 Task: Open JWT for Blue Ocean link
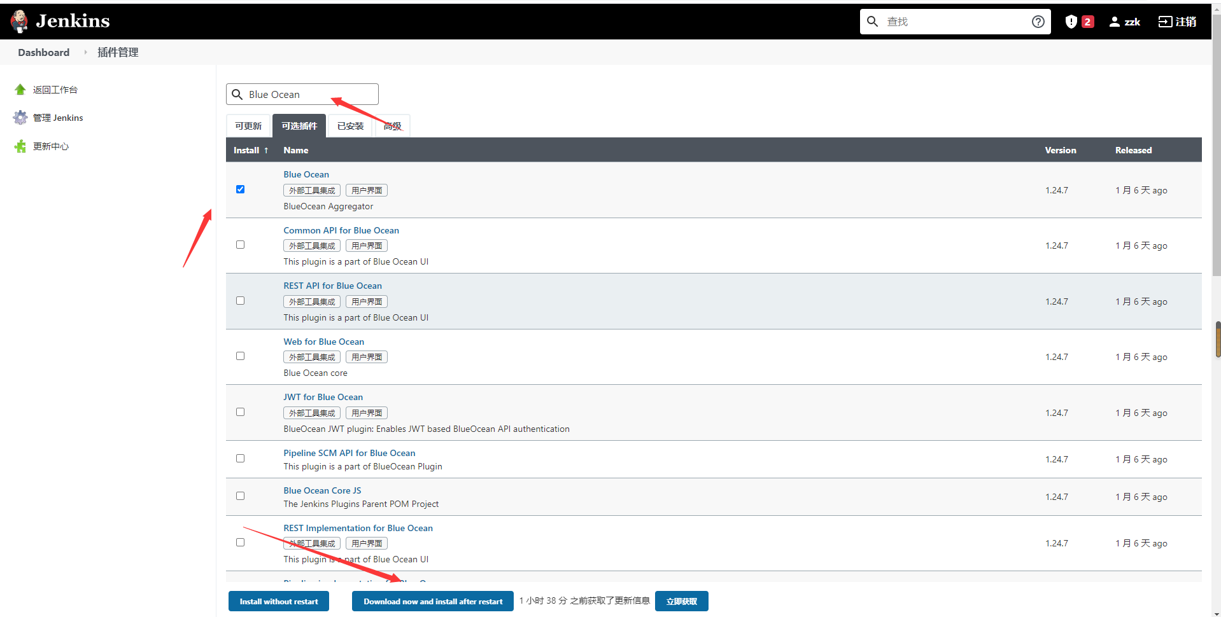(323, 397)
